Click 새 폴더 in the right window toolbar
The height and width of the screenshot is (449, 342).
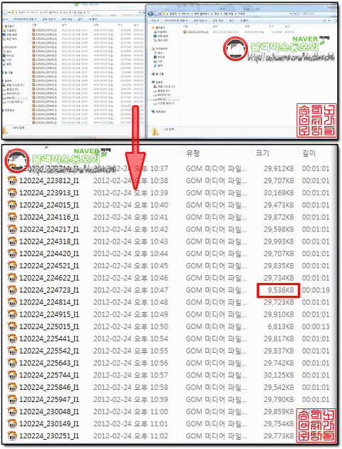click(244, 21)
